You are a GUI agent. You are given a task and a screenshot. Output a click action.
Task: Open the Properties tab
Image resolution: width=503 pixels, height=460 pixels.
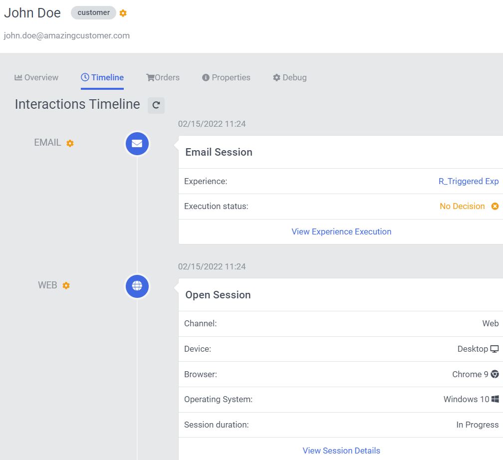226,77
